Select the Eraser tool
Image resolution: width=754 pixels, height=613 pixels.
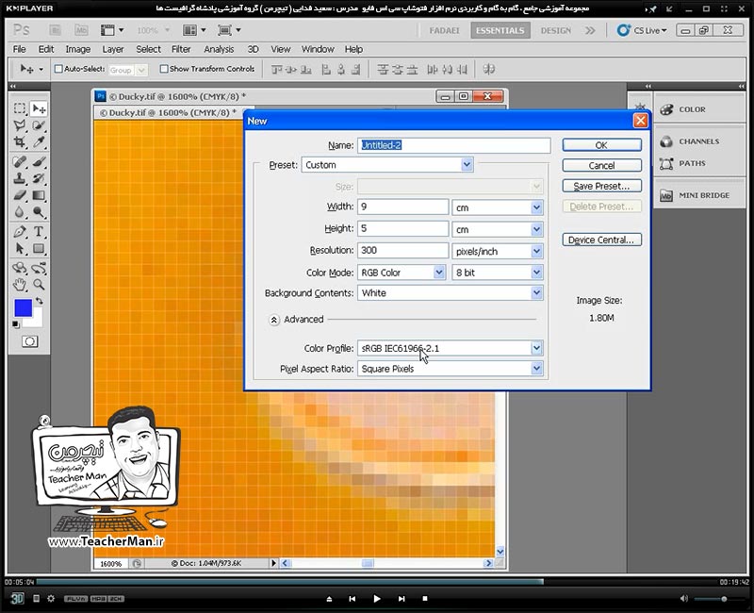tap(20, 195)
